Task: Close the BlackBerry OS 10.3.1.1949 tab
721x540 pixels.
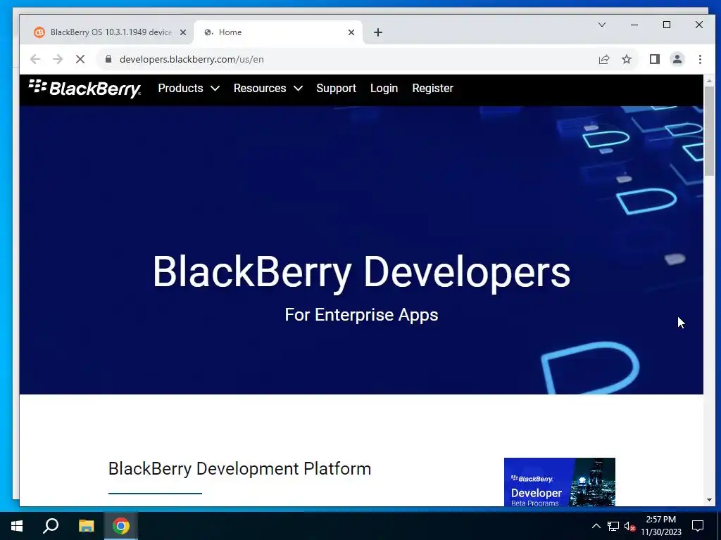Action: click(183, 32)
